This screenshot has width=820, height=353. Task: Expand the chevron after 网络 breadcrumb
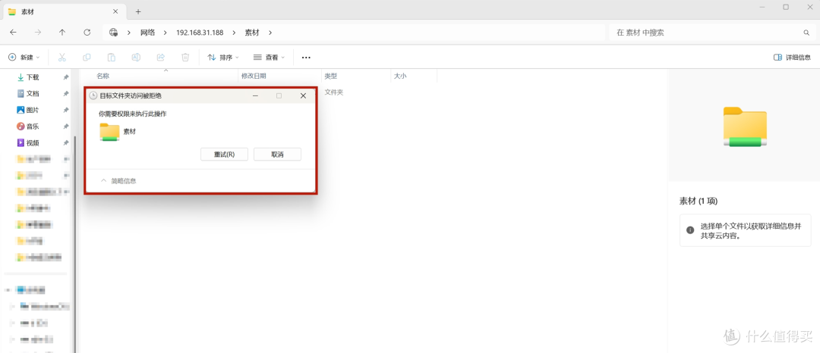(166, 33)
